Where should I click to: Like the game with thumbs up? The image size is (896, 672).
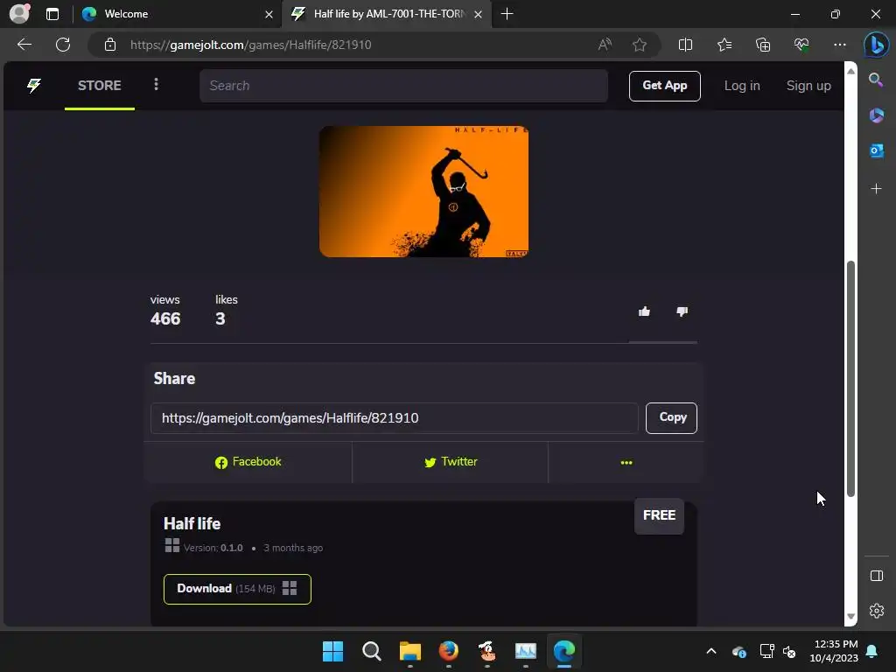644,311
